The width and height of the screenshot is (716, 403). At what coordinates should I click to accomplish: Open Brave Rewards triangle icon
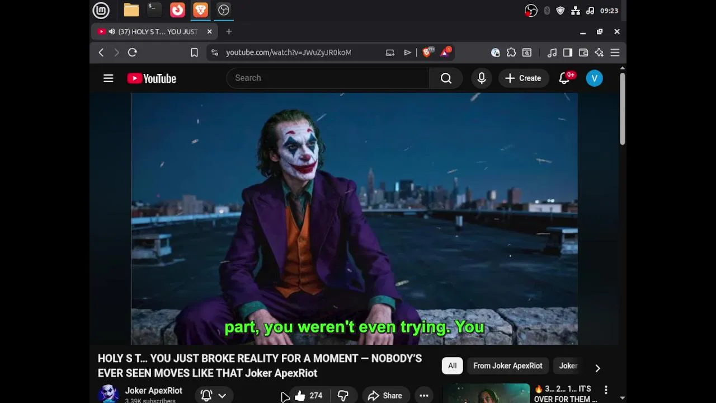tap(446, 53)
